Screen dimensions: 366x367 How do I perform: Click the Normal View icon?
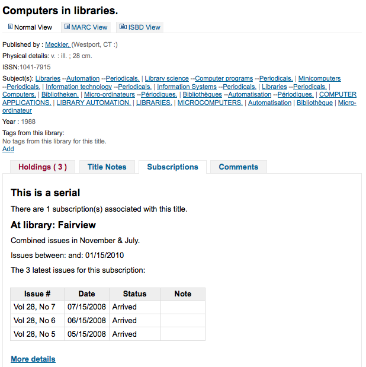pos(10,27)
